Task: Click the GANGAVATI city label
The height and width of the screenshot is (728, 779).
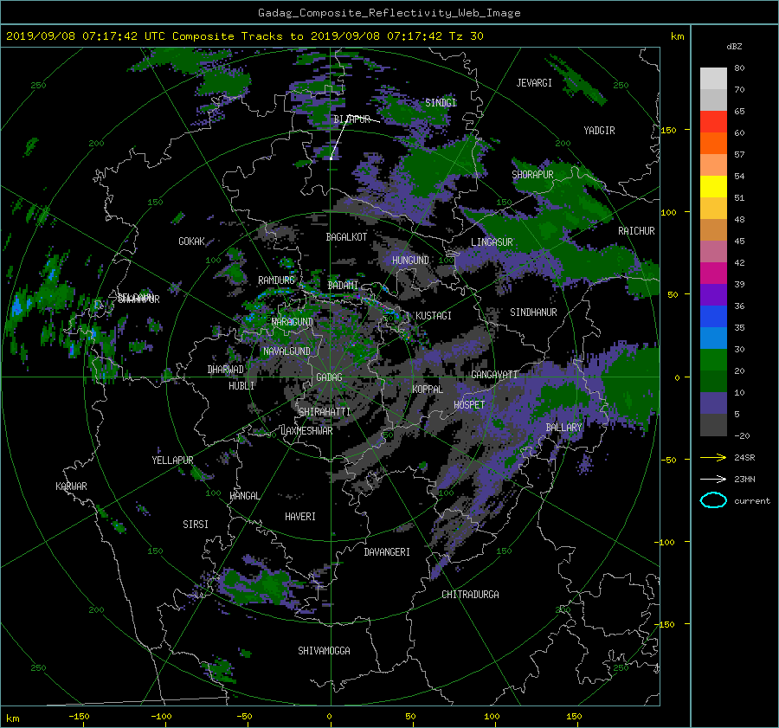Action: (x=494, y=374)
